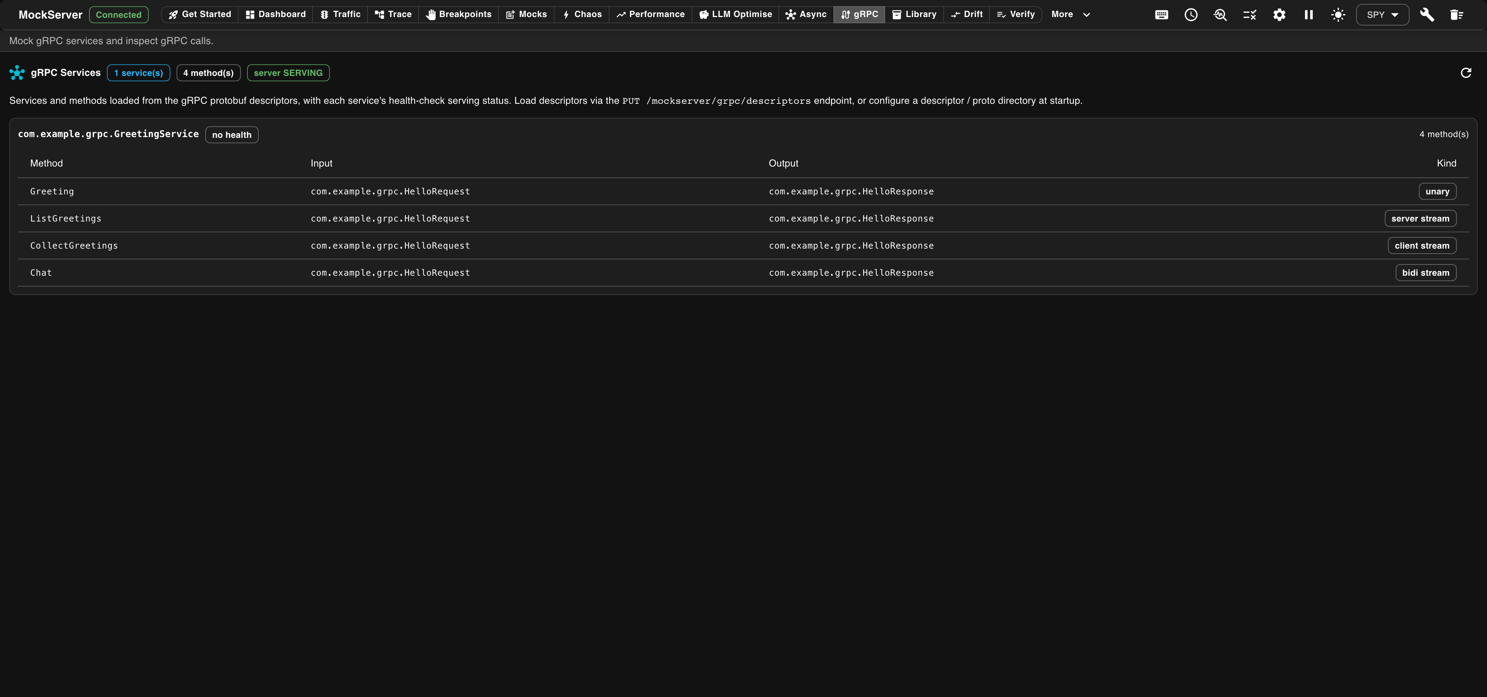Refresh the gRPC services list
Image resolution: width=1487 pixels, height=697 pixels.
[1466, 73]
